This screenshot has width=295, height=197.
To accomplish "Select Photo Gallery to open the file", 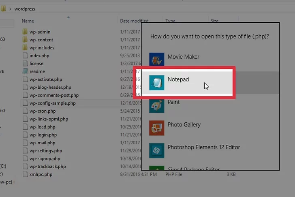I will point(184,125).
